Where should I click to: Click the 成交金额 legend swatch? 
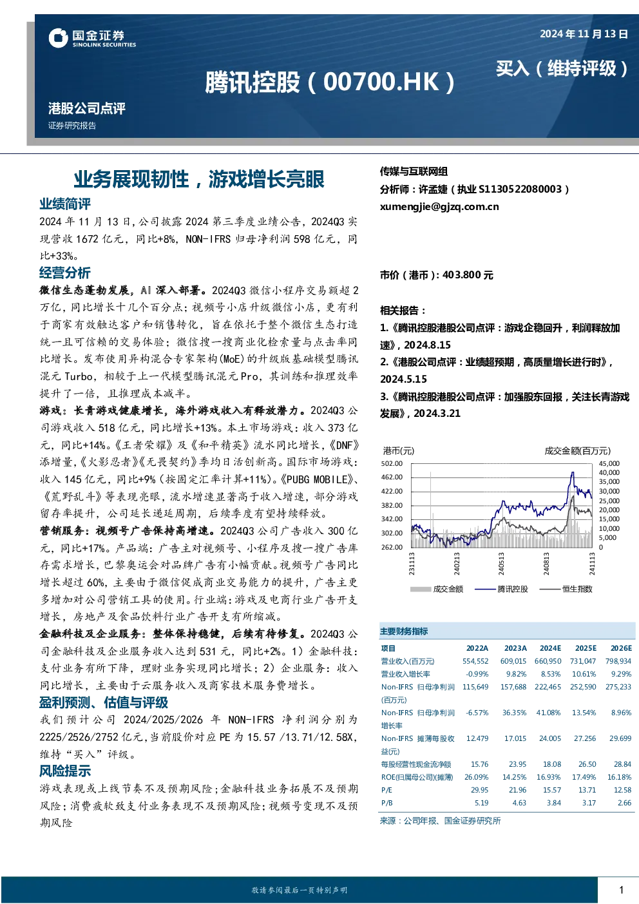[420, 589]
